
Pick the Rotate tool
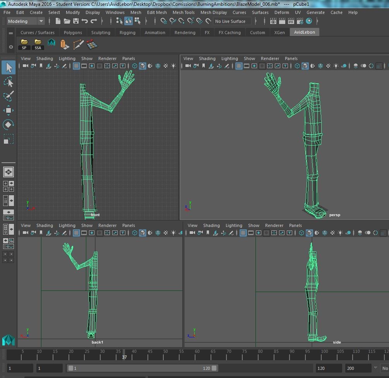point(9,124)
